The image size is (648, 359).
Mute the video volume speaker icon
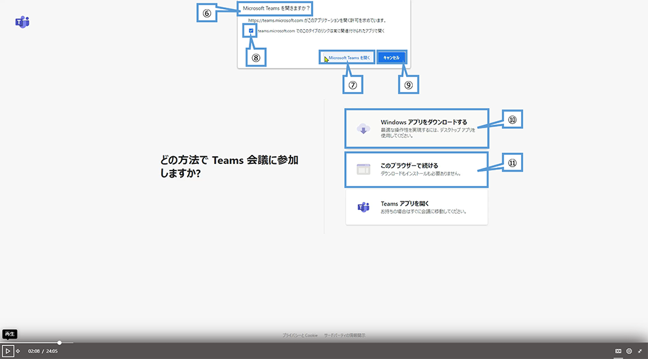[18, 351]
